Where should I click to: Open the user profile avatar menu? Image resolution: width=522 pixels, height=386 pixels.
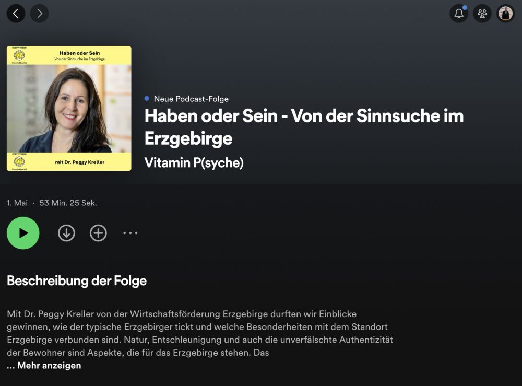tap(505, 14)
